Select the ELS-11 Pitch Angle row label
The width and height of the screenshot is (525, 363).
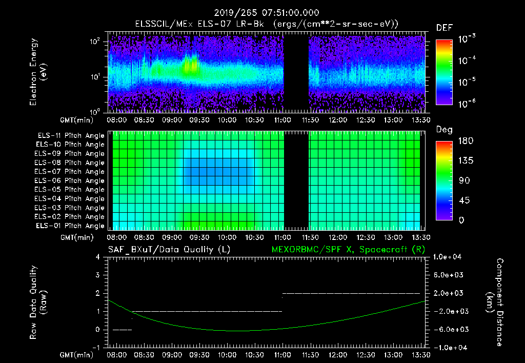pyautogui.click(x=71, y=136)
